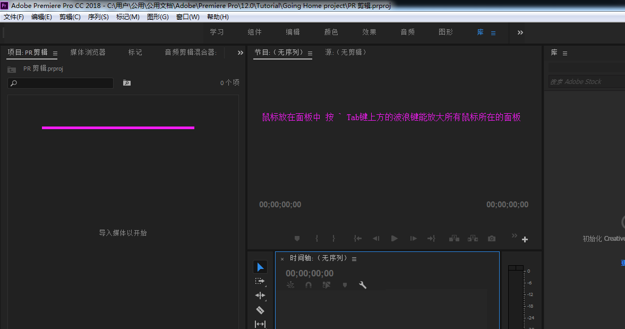Switch to the 媒体浏览器 tab

[88, 52]
